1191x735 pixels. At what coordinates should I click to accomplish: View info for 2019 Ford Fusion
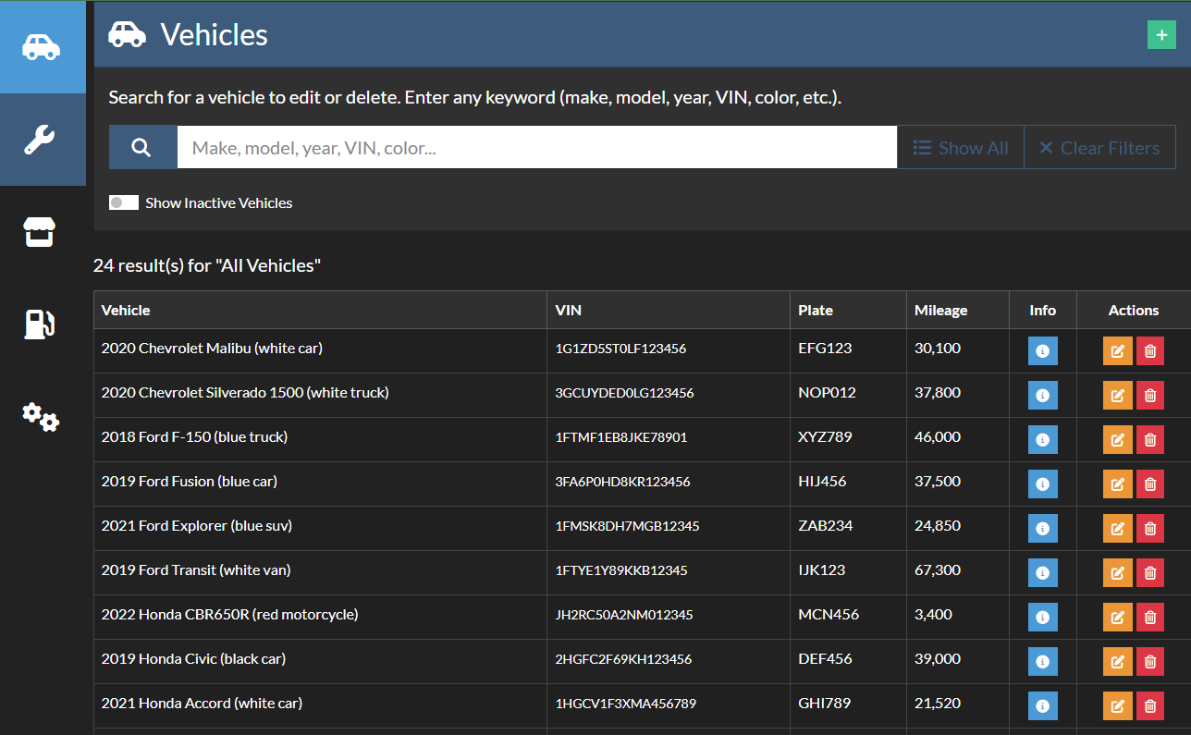(1043, 484)
